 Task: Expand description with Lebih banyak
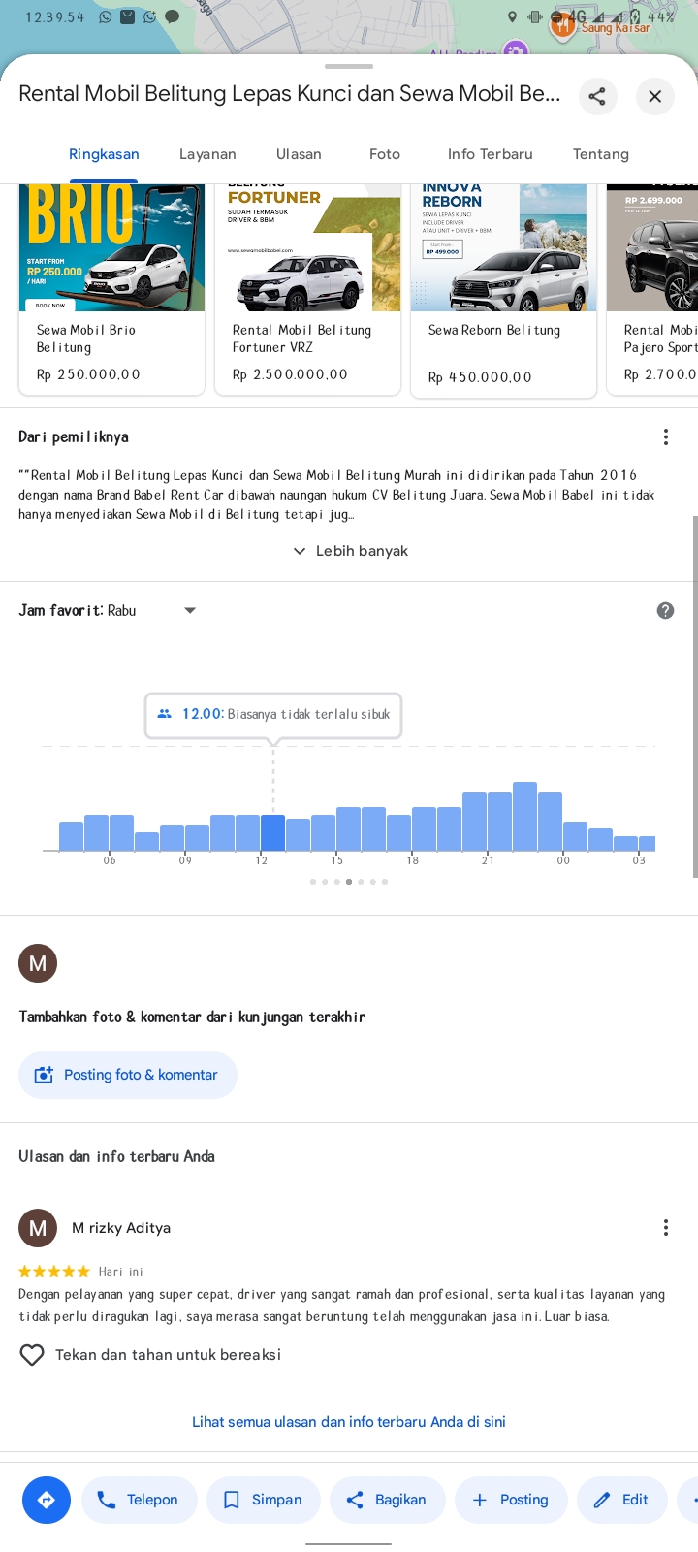349,551
